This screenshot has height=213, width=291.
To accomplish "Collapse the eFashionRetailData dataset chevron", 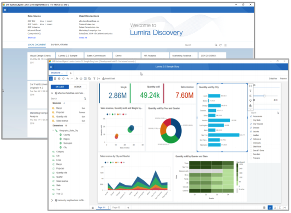I will (x=52, y=93).
